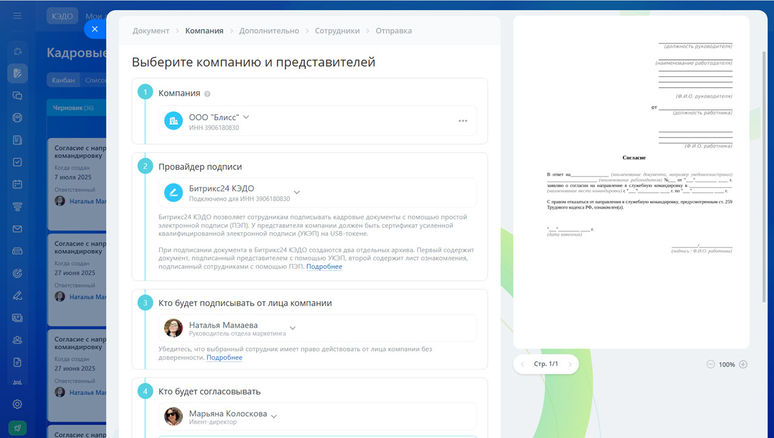Open the mail envelope sidebar icon
Viewport: 774px width, 438px height.
tap(18, 229)
